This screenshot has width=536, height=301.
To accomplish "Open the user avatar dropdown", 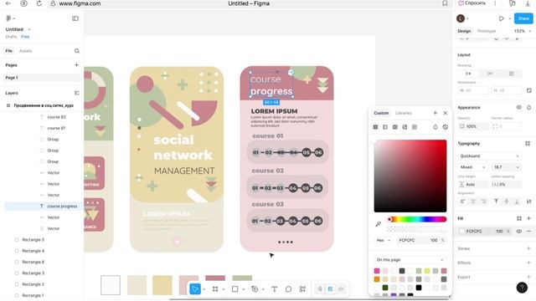I will (x=462, y=18).
